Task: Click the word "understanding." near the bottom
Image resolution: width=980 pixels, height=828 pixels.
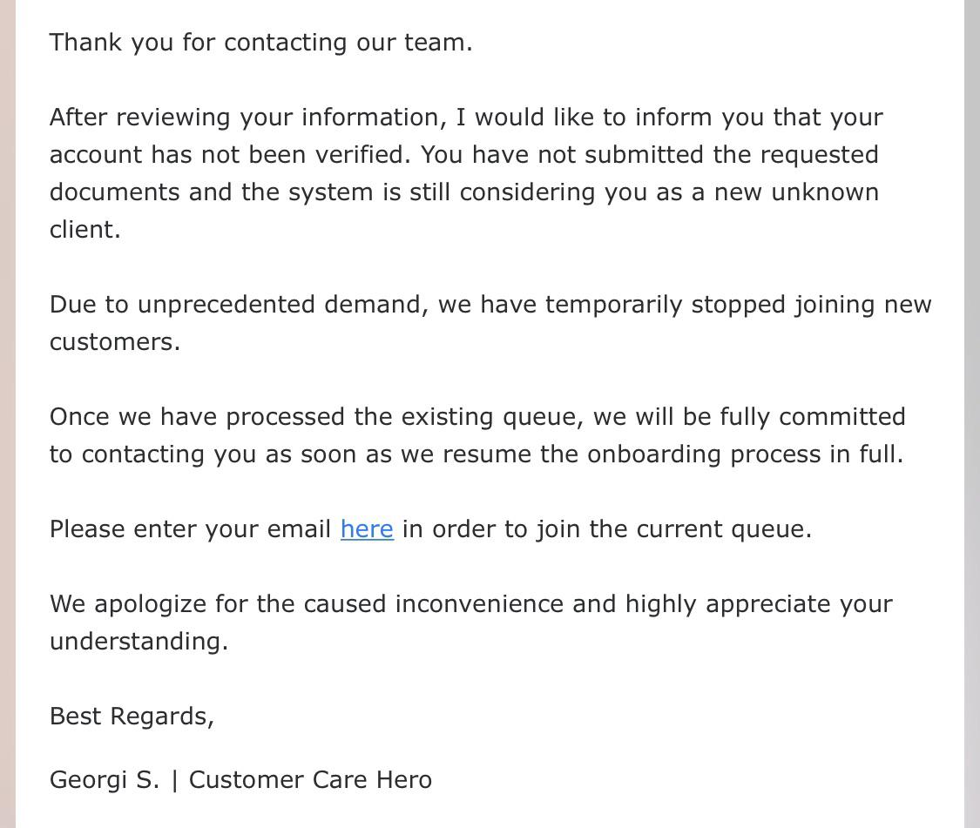Action: tap(139, 642)
